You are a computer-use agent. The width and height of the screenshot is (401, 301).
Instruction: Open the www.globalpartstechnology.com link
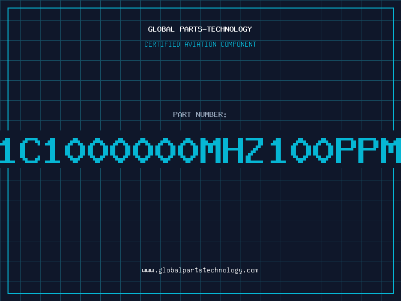(x=200, y=270)
